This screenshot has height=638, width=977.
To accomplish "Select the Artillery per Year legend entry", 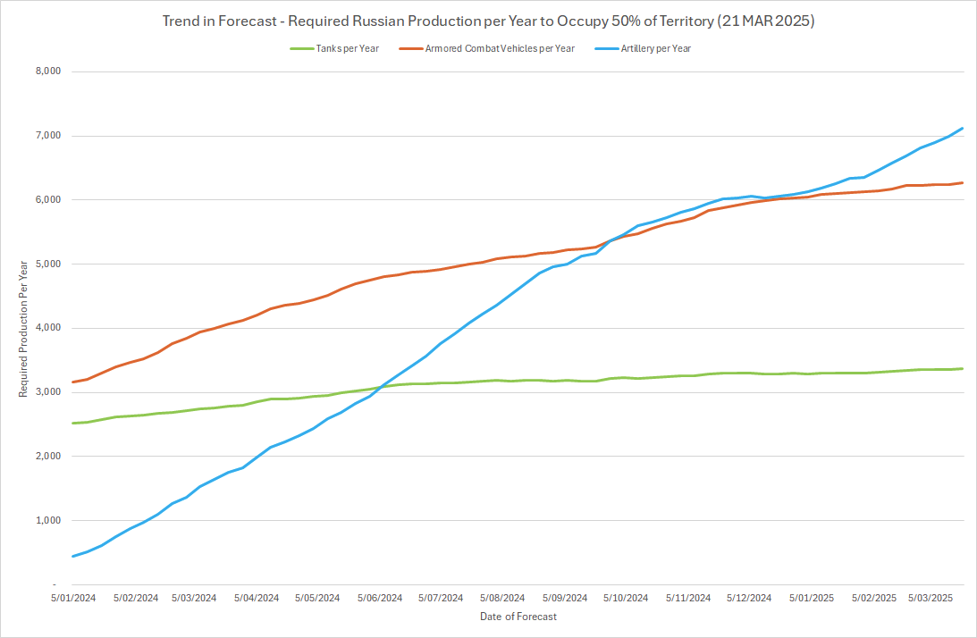I will coord(655,48).
